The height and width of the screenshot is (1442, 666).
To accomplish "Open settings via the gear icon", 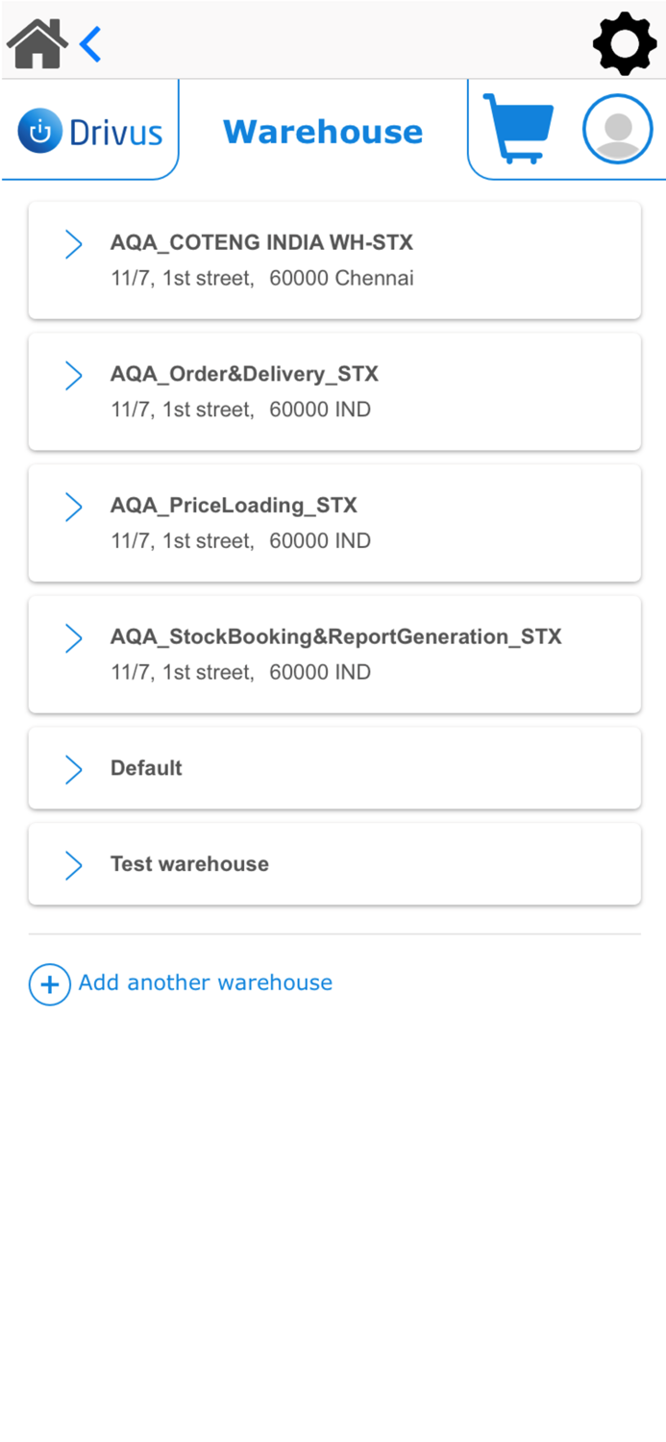I will click(625, 43).
